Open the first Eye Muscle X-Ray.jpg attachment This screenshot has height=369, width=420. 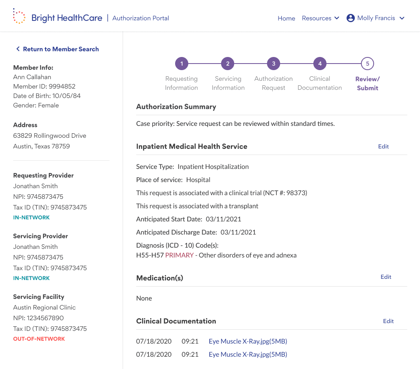coord(248,342)
